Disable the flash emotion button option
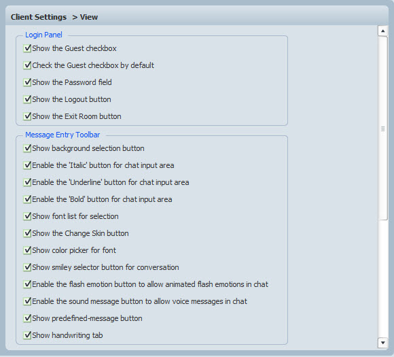The width and height of the screenshot is (394, 357). click(x=27, y=284)
